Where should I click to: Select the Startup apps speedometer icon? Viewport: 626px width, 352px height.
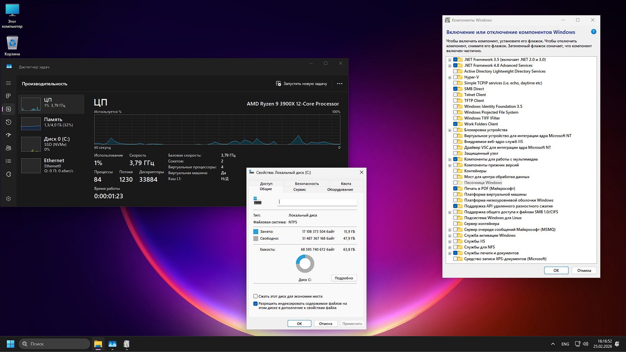point(8,135)
